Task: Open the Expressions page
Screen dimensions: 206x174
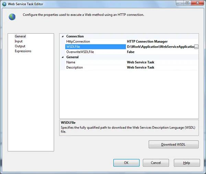Action: [23, 51]
